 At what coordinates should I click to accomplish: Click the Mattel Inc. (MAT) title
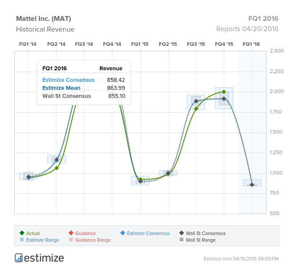coord(44,19)
